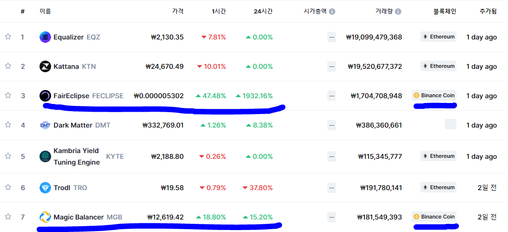The image size is (508, 232).
Task: Show info tooltip next to 거래량
Action: pyautogui.click(x=398, y=12)
